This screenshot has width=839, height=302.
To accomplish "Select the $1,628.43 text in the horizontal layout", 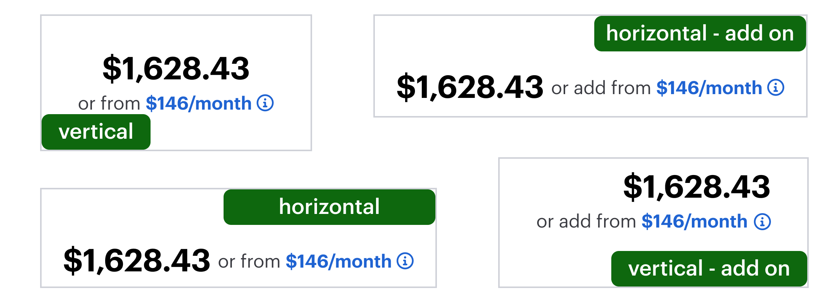I will tap(137, 259).
